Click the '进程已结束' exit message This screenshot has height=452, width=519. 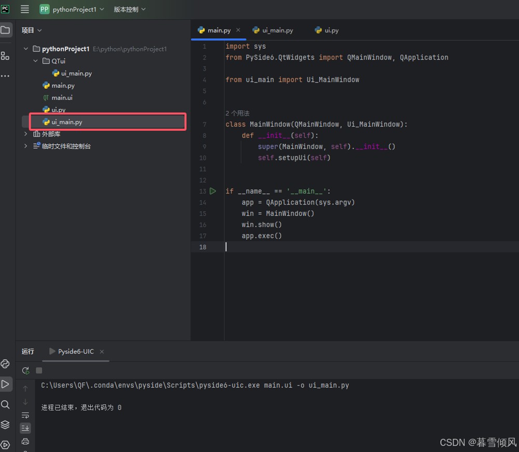click(x=81, y=408)
